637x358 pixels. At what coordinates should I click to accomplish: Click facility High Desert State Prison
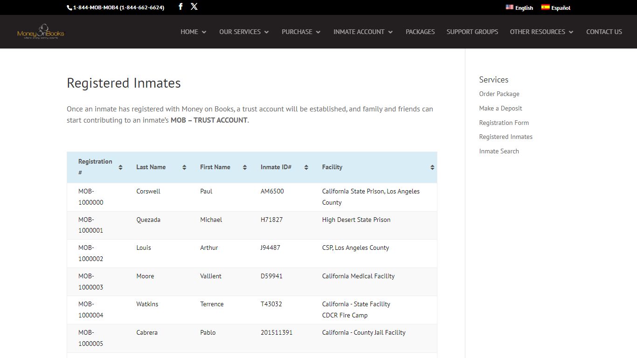[356, 220]
